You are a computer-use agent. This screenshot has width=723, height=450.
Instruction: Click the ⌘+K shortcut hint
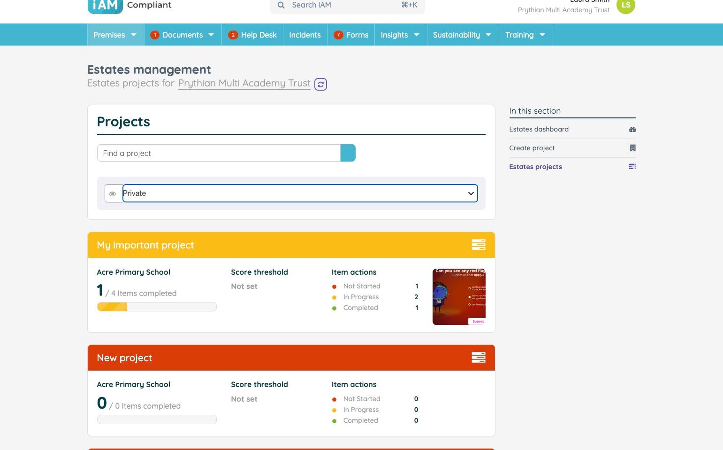click(409, 5)
